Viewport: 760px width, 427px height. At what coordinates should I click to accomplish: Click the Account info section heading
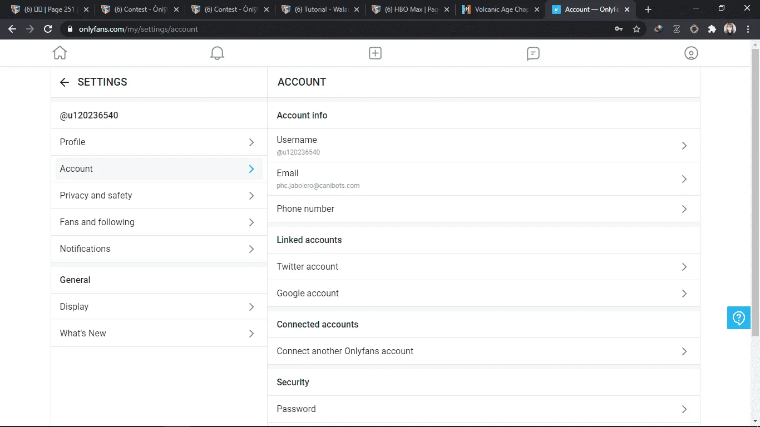[x=302, y=116]
